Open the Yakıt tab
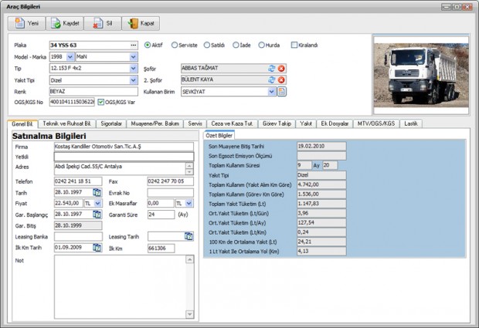Screen dimensions: 479x328 coord(306,123)
